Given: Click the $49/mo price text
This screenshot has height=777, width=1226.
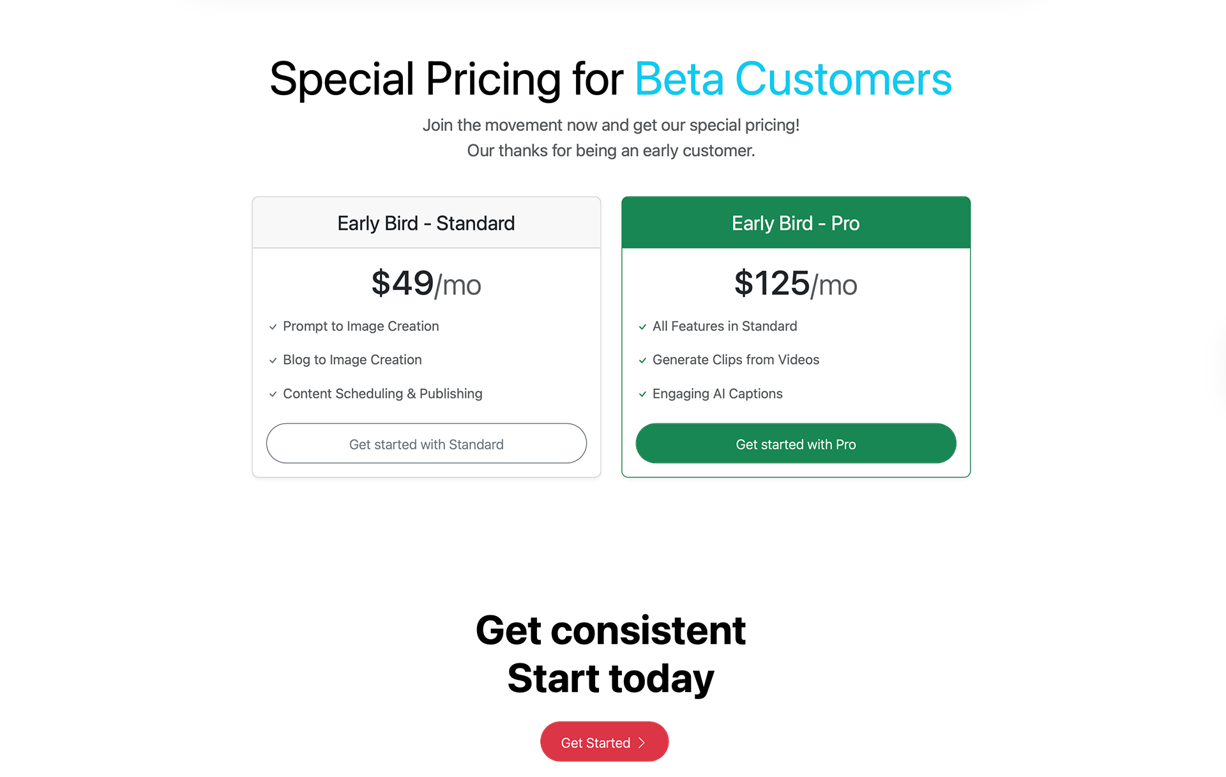Looking at the screenshot, I should click(427, 283).
